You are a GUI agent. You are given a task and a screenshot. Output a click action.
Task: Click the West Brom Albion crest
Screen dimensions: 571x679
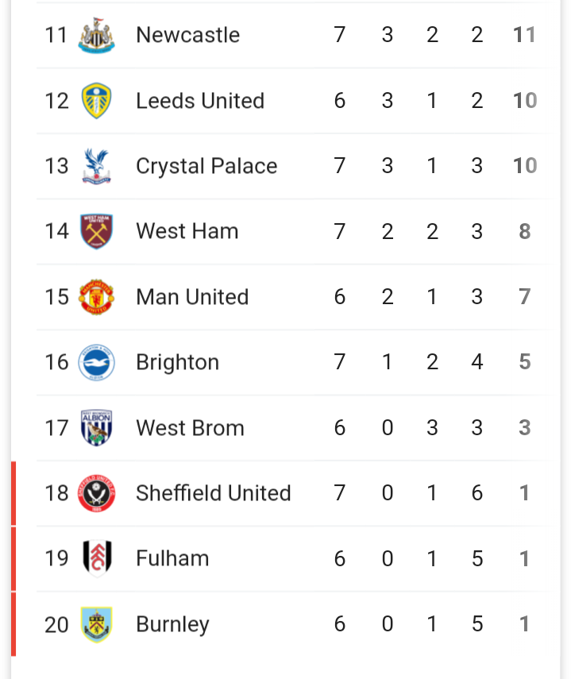(x=97, y=428)
